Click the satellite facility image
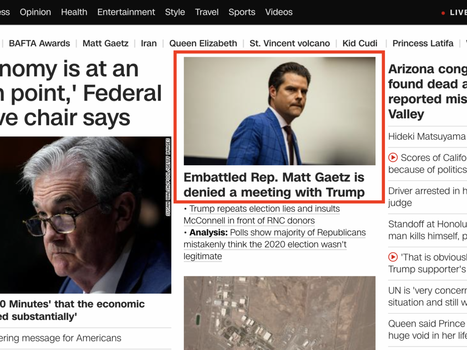467x350 pixels. 279,313
